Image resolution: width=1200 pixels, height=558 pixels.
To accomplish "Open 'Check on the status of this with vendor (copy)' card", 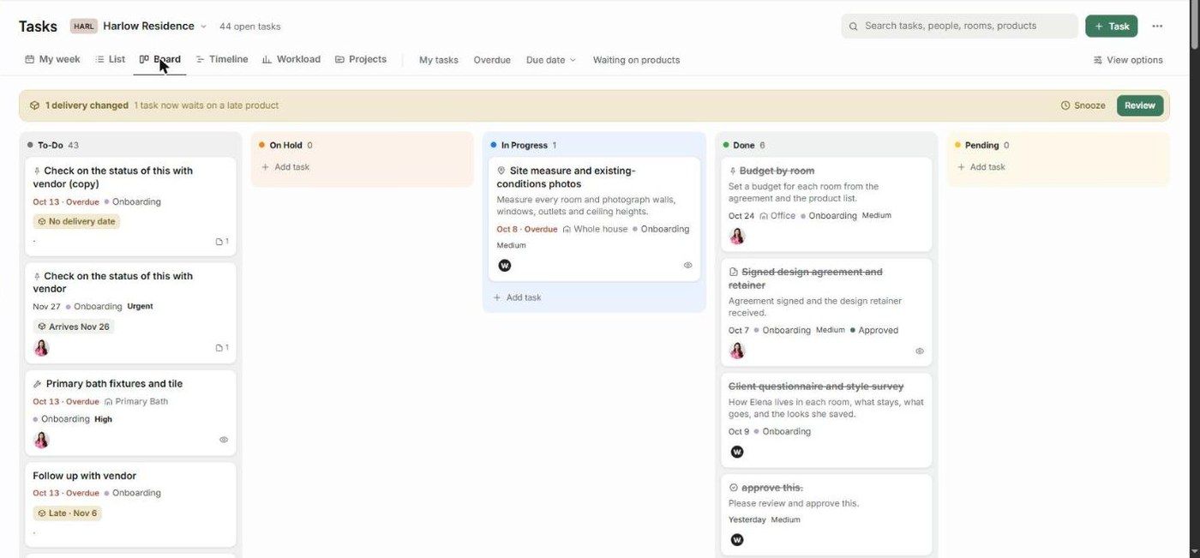I will (x=130, y=206).
